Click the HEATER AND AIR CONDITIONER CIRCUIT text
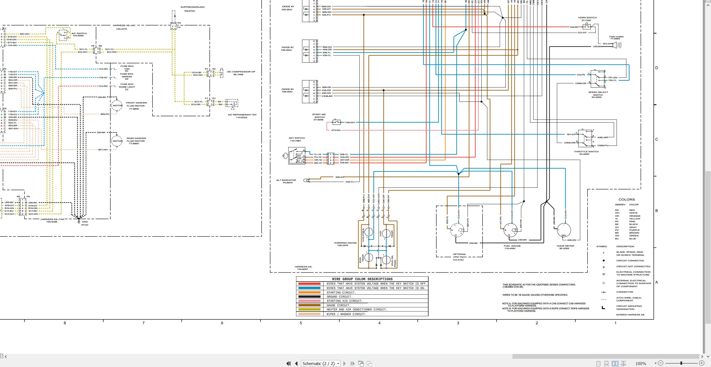711x367 pixels. 357,309
